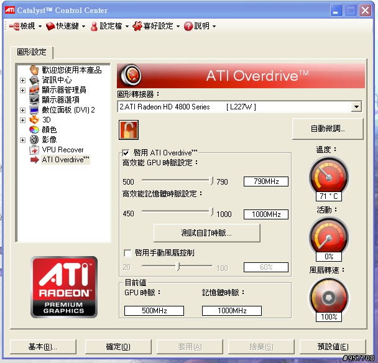Click the GPU clock slider handle
This screenshot has height=363, width=378.
click(x=211, y=181)
